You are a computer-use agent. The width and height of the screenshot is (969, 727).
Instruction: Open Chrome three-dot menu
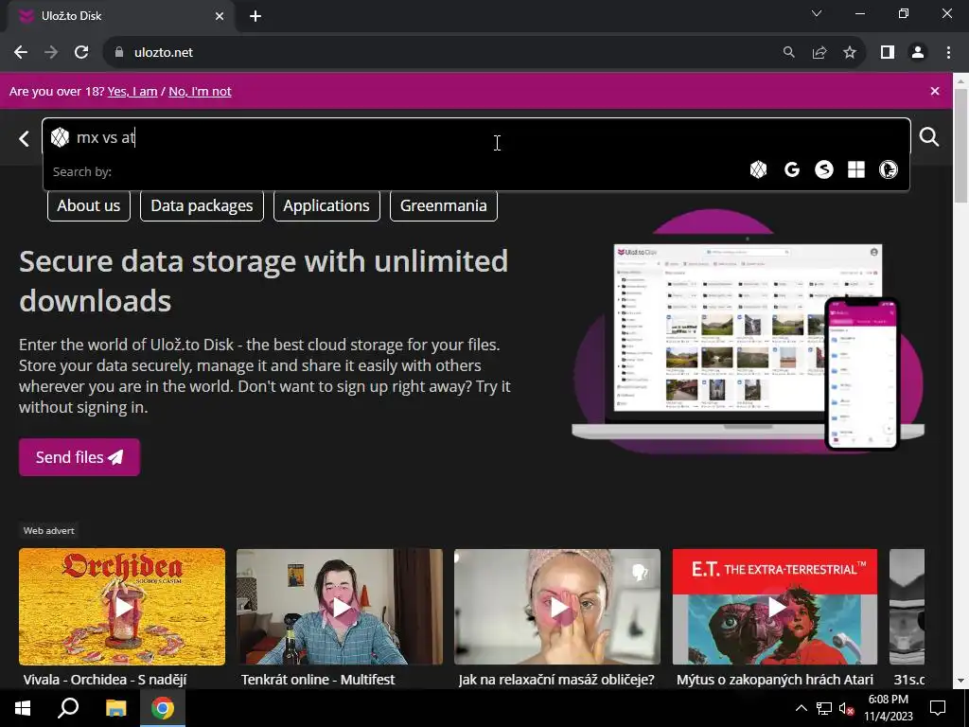pyautogui.click(x=948, y=53)
